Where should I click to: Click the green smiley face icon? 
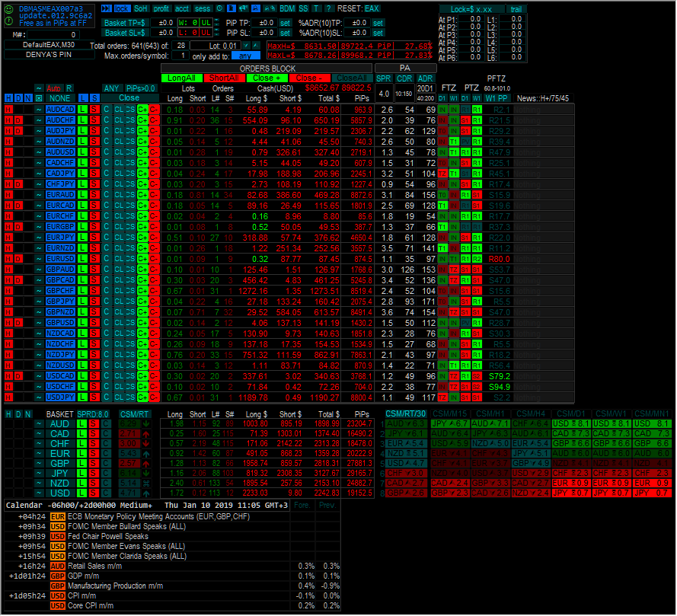coord(8,9)
